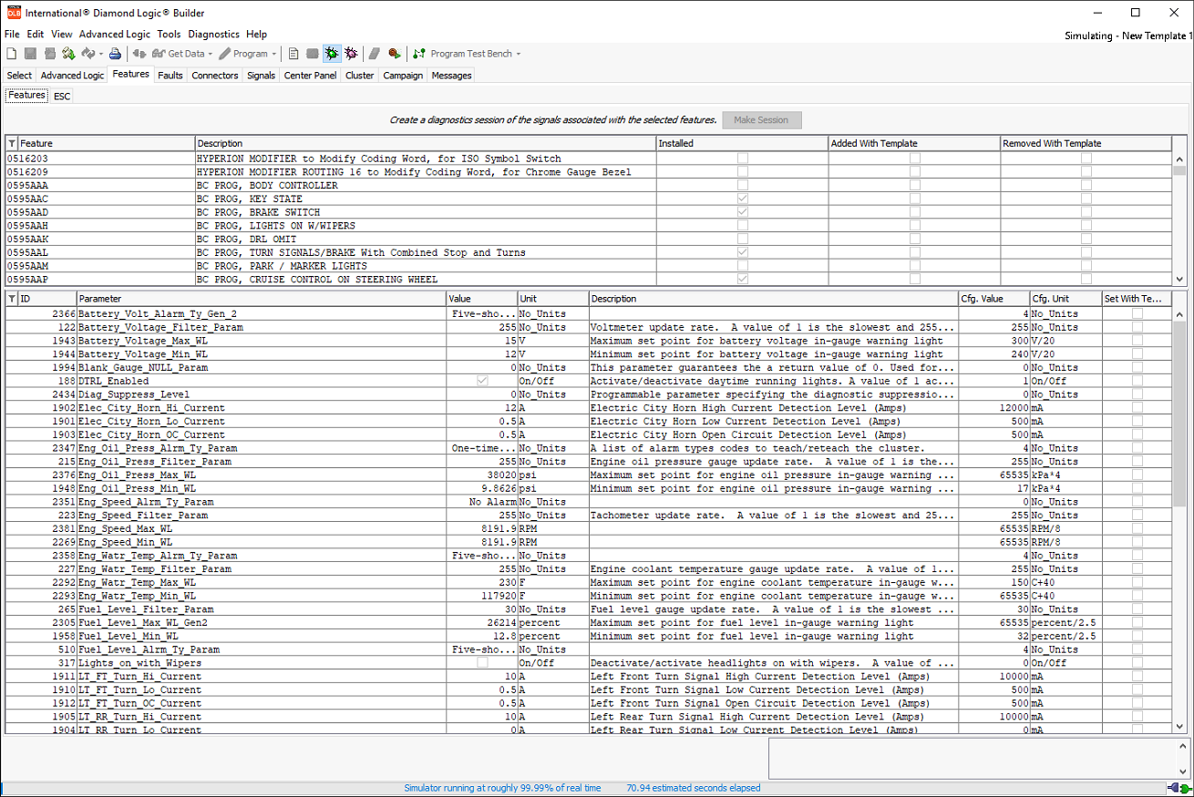The width and height of the screenshot is (1194, 797).
Task: Activate the green simulation bug icon
Action: coord(331,53)
